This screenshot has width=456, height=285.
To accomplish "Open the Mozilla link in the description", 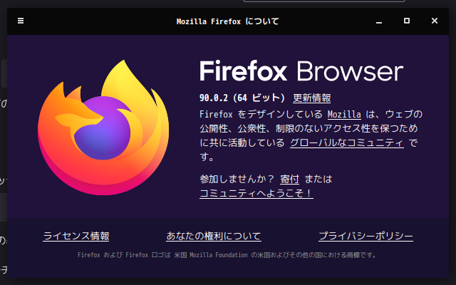I will point(344,114).
